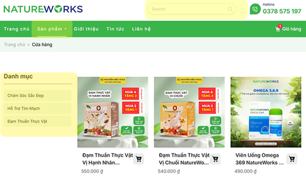
Task: Expand the Sản phẩm dropdown arrow
Action: (66, 29)
